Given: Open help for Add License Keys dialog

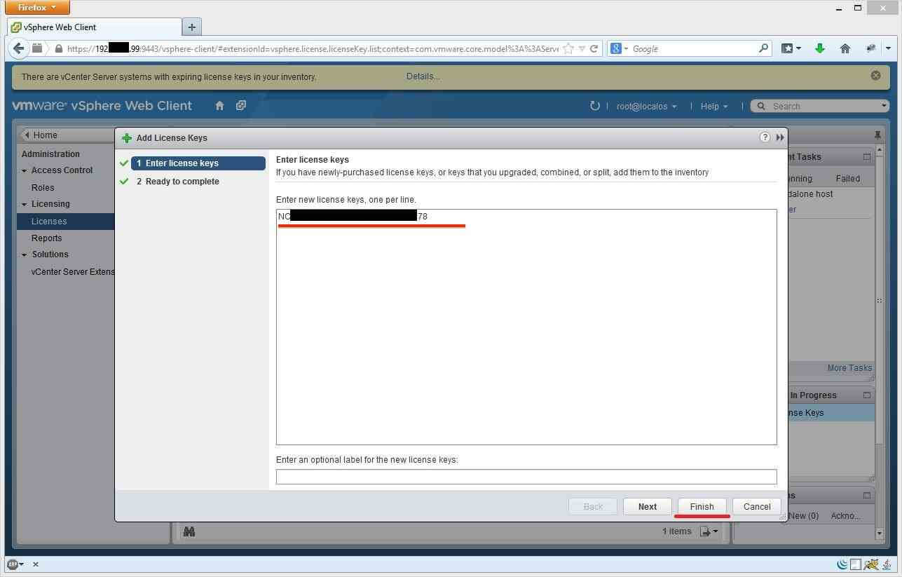Looking at the screenshot, I should [x=765, y=137].
